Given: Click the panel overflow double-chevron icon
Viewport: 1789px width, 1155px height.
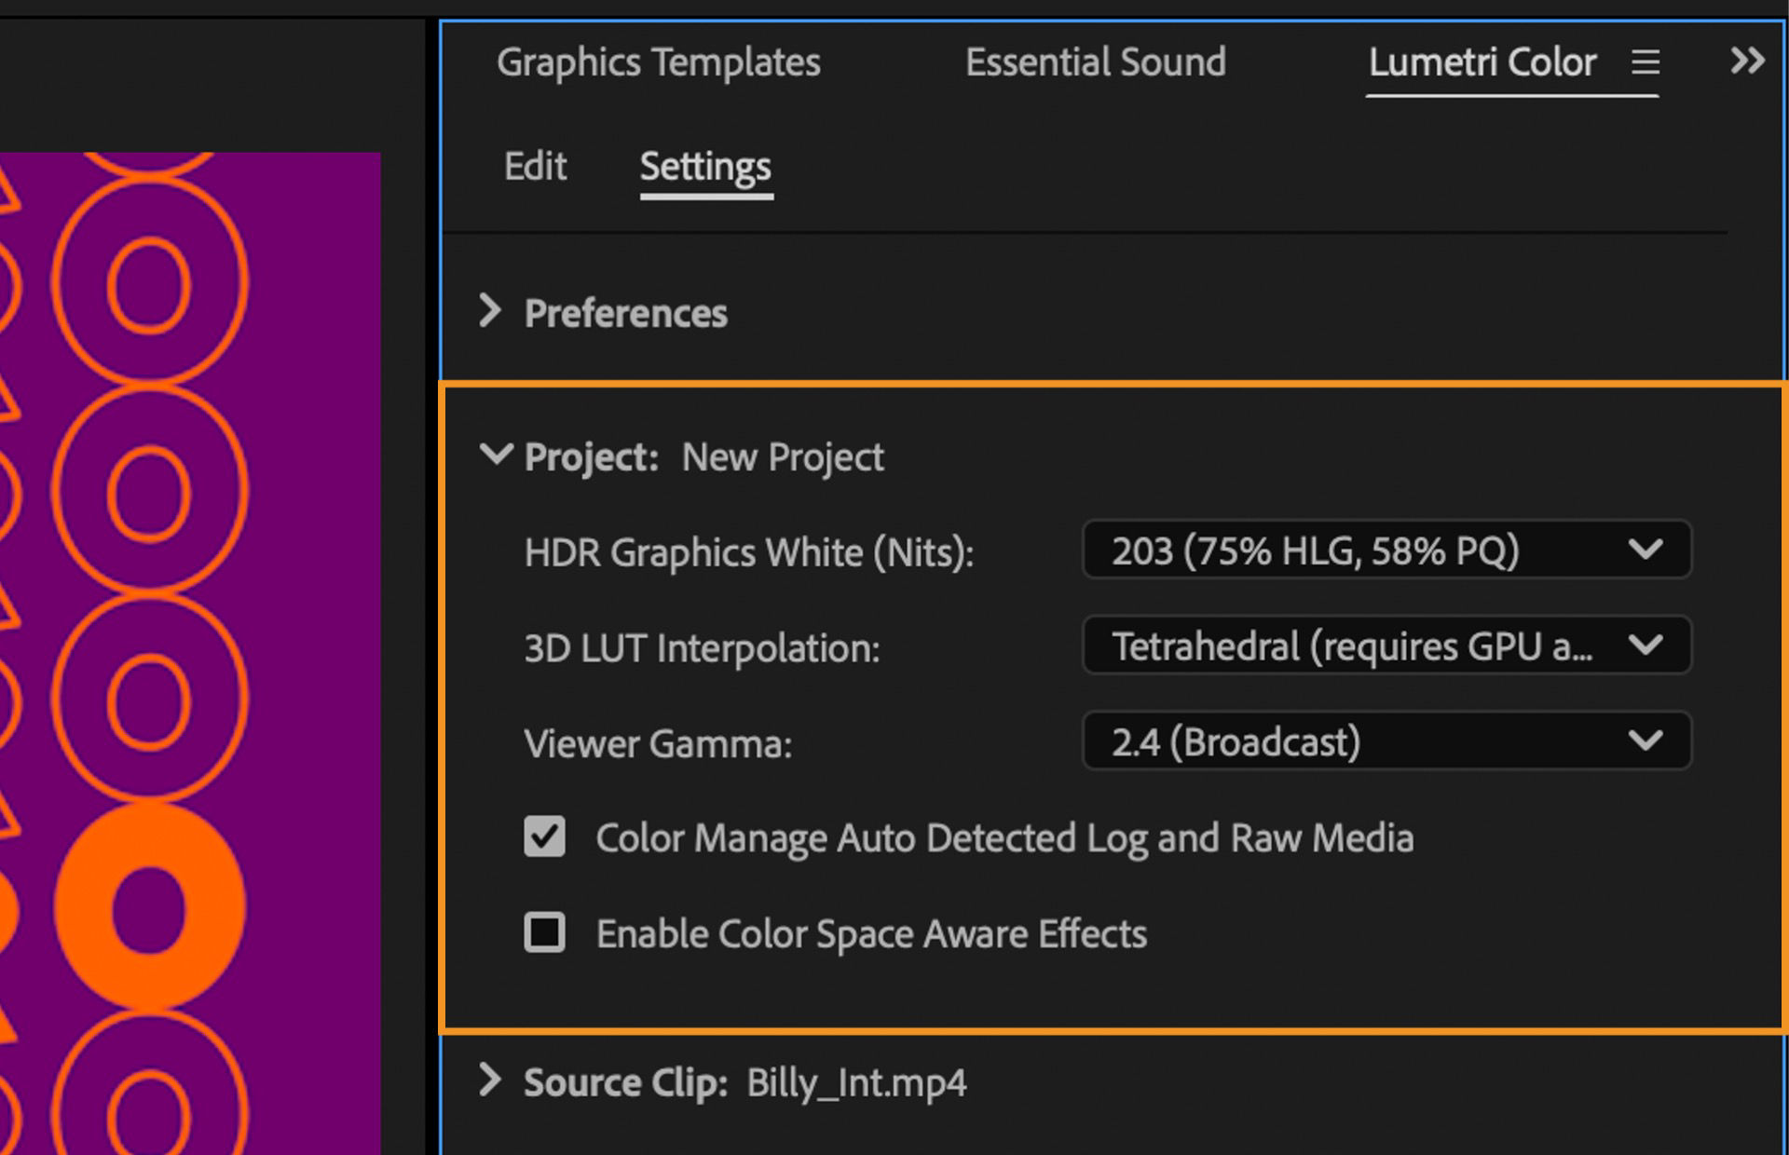Looking at the screenshot, I should [1749, 61].
